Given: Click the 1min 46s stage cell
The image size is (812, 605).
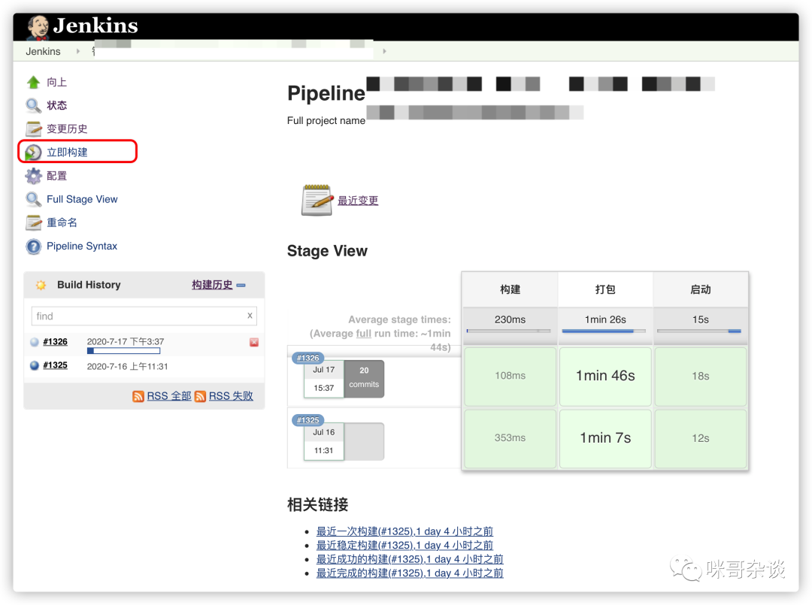Looking at the screenshot, I should click(x=605, y=377).
